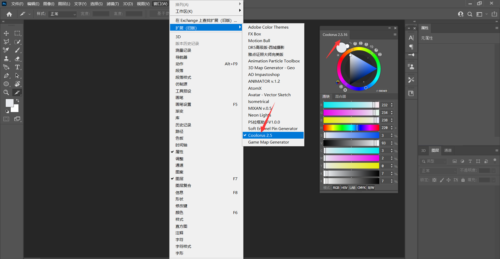Click the foreground color swatch in toolbar
500x259 pixels.
(9, 103)
